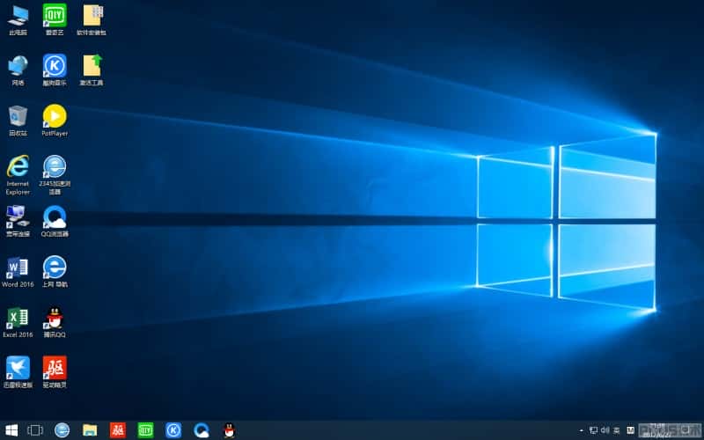
Task: Open QQ penguin icon on taskbar
Action: [x=230, y=430]
